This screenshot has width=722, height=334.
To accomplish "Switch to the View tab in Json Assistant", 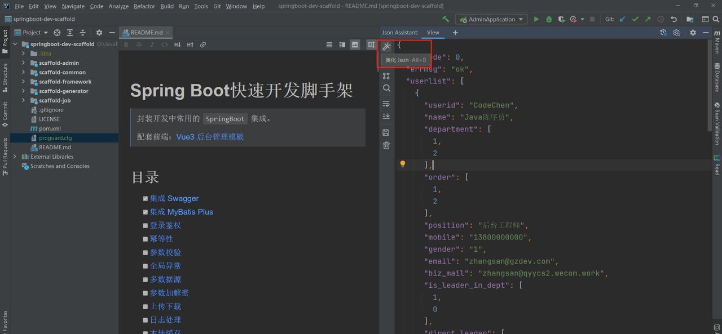I will pyautogui.click(x=433, y=32).
